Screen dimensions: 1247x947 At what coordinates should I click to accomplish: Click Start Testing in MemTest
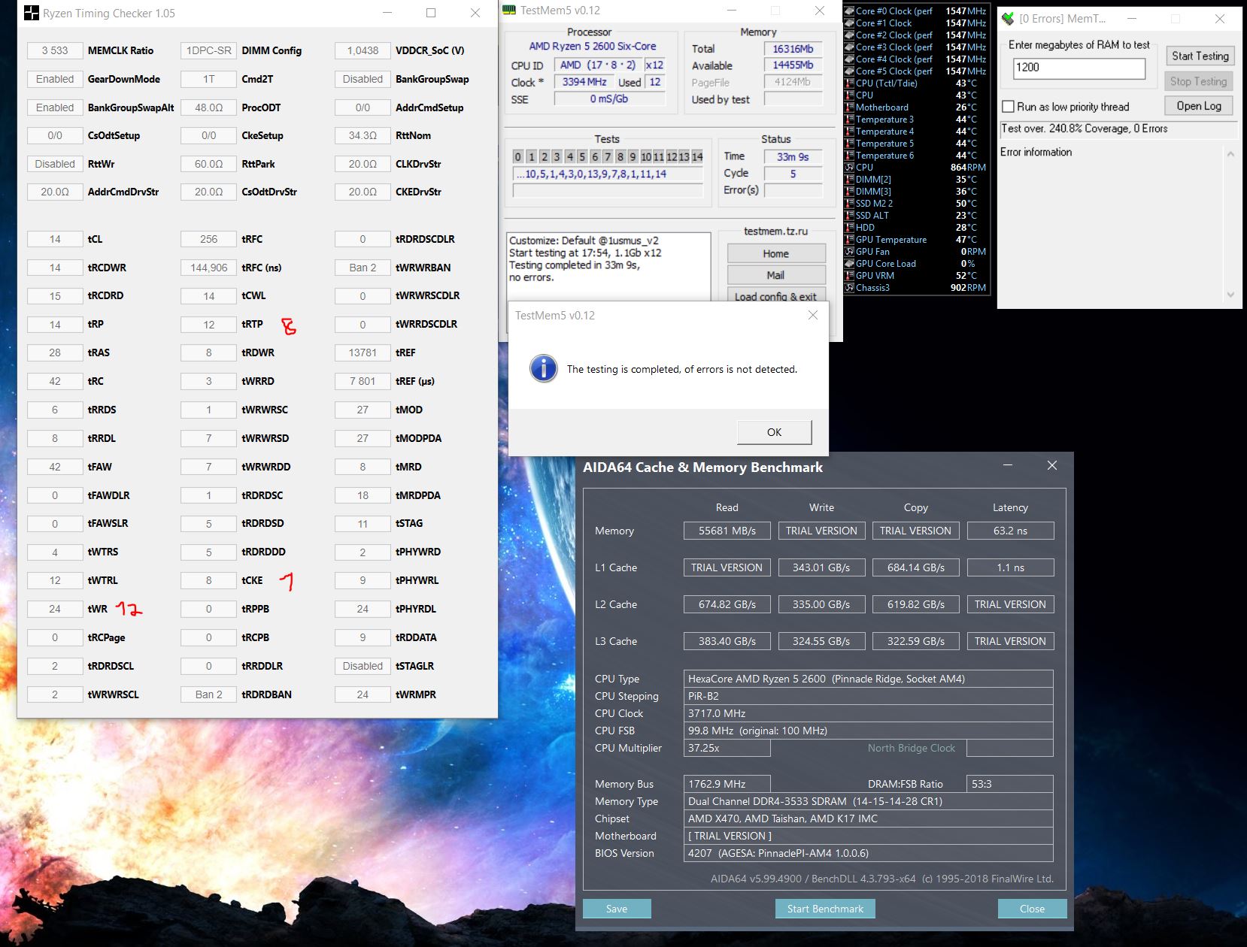click(x=1200, y=56)
